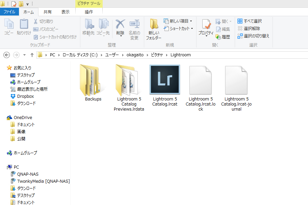The image size is (308, 205).
Task: Open Properties (プロパティ) checkmark icon
Action: (x=206, y=24)
